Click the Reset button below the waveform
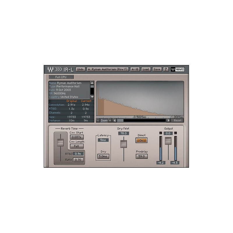The width and height of the screenshot is (233, 233). tap(177, 120)
